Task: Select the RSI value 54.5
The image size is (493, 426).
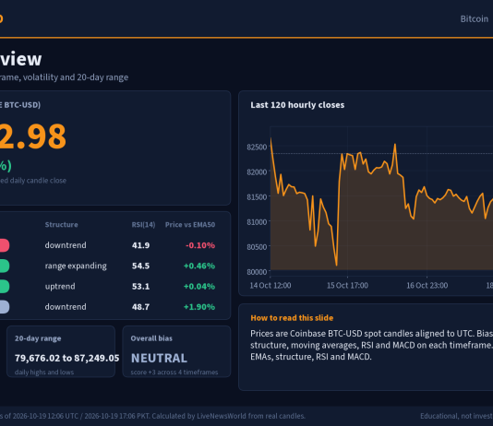Action: point(140,266)
